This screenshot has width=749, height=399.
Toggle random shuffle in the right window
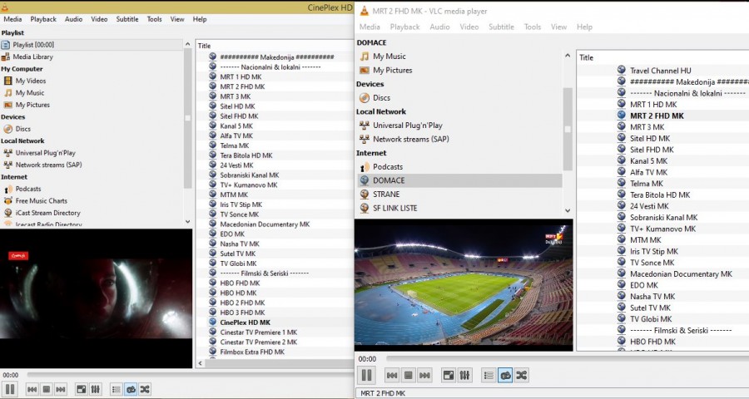522,376
